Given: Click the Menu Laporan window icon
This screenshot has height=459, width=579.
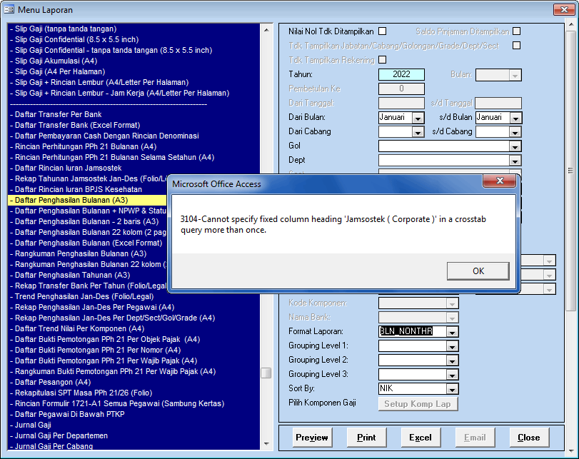Looking at the screenshot, I should coord(9,10).
